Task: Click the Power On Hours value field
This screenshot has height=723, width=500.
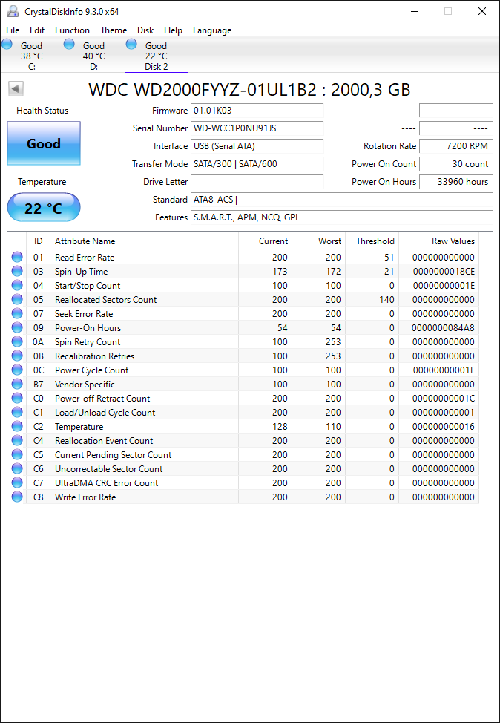Action: point(455,182)
